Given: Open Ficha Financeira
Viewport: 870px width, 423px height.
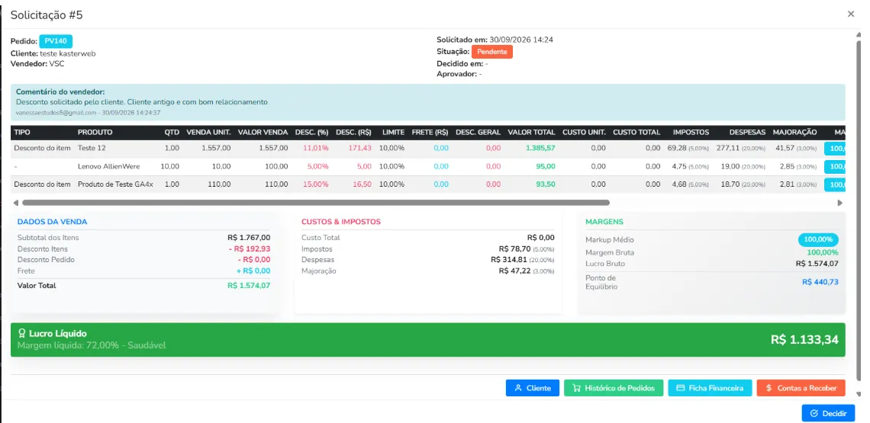Looking at the screenshot, I should tap(710, 388).
